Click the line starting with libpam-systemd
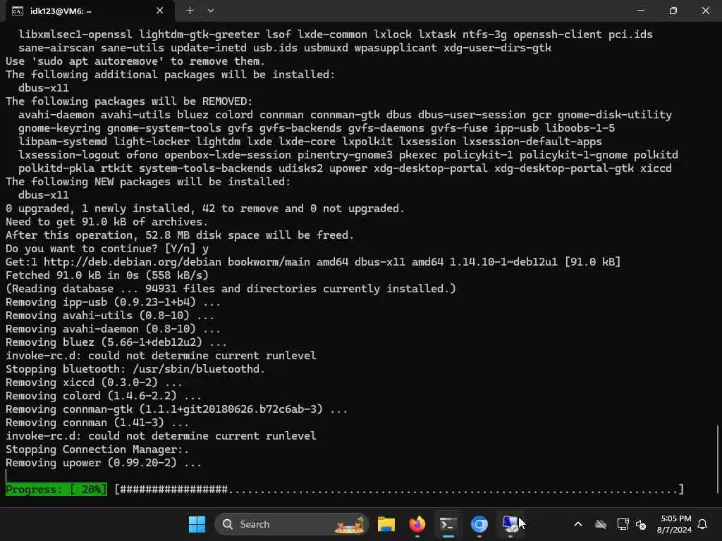Image resolution: width=722 pixels, height=541 pixels. click(310, 142)
